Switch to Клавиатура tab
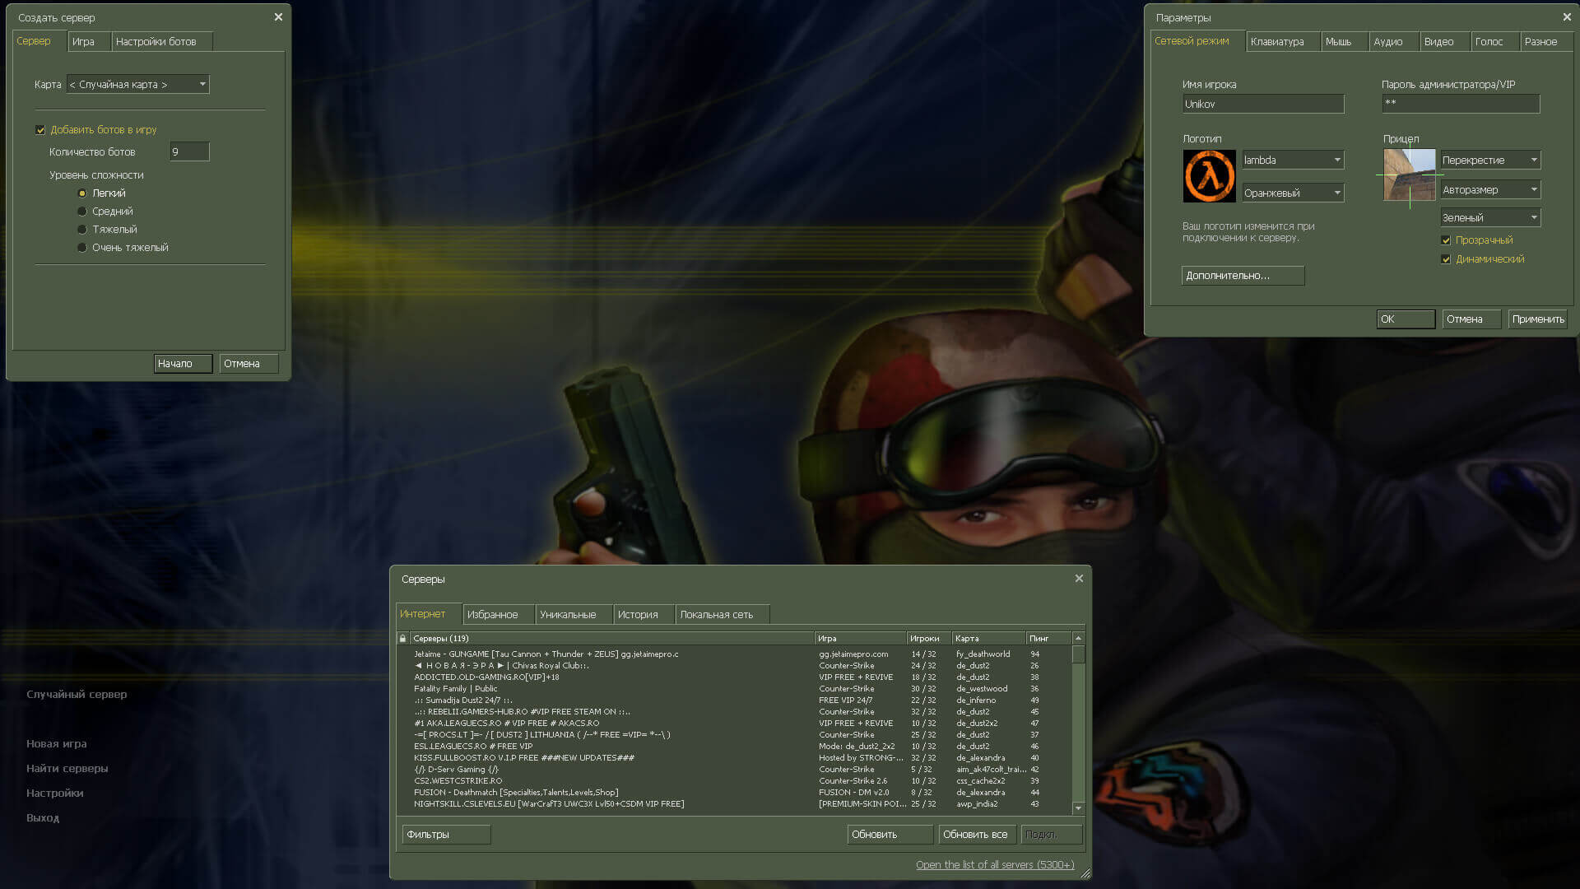The image size is (1580, 889). pos(1283,41)
